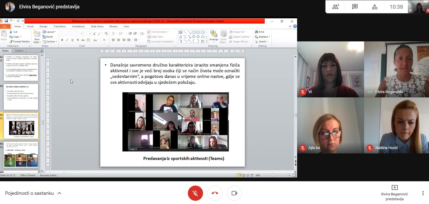Switch to the Transitions ribbon tab
The width and height of the screenshot is (429, 204).
click(x=59, y=27)
